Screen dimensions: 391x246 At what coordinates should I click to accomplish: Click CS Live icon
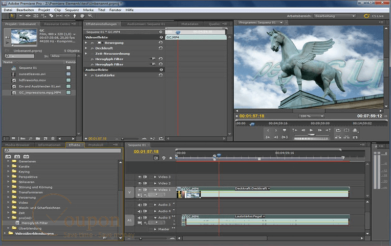coord(366,16)
